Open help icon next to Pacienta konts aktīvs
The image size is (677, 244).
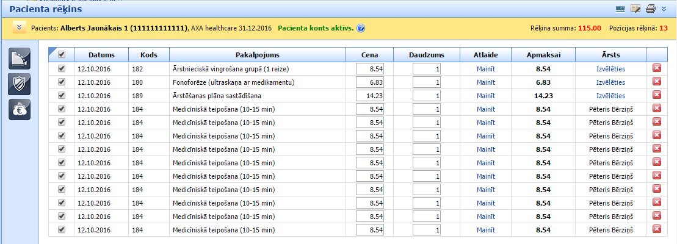[x=361, y=28]
